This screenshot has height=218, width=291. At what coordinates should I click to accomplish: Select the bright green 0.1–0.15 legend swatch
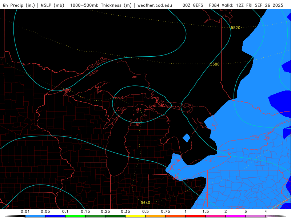point(75,216)
